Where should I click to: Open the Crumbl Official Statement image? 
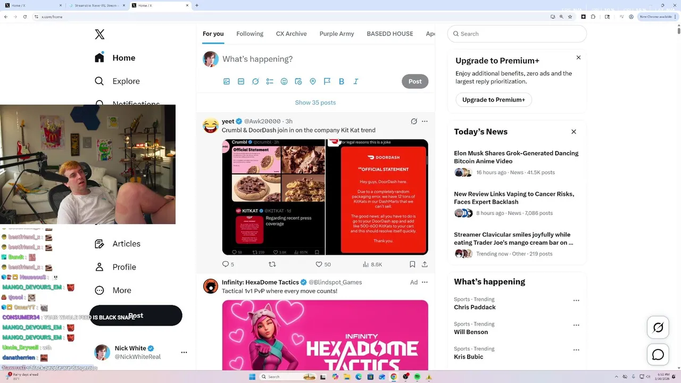tap(273, 197)
